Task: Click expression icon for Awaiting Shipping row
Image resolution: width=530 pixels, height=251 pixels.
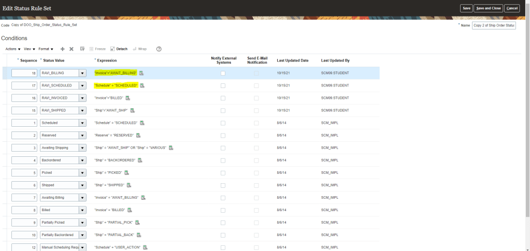Action: 170,147
